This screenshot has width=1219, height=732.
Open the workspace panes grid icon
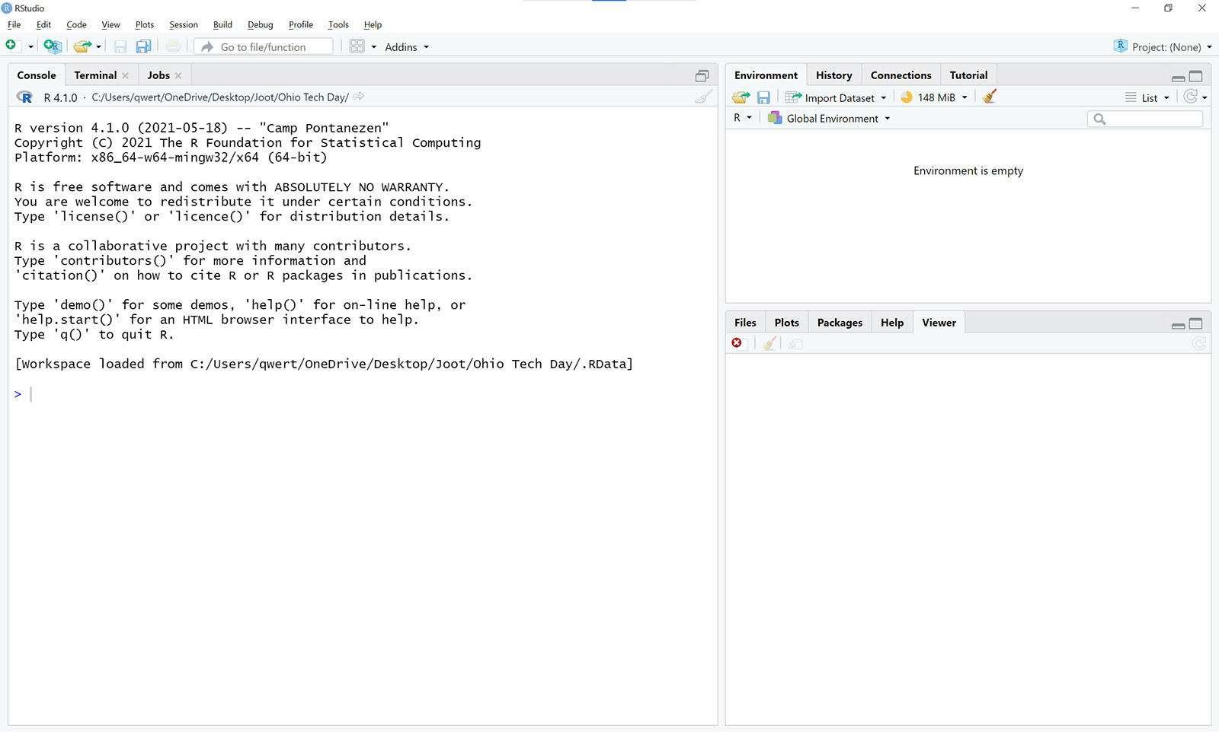pos(357,46)
